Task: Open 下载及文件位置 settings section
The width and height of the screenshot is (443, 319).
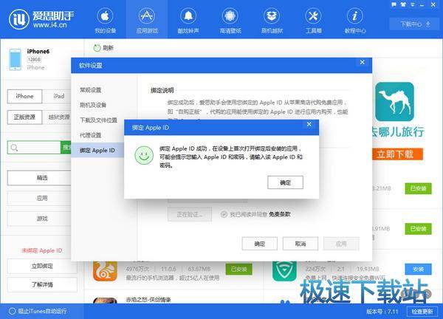Action: click(x=98, y=120)
